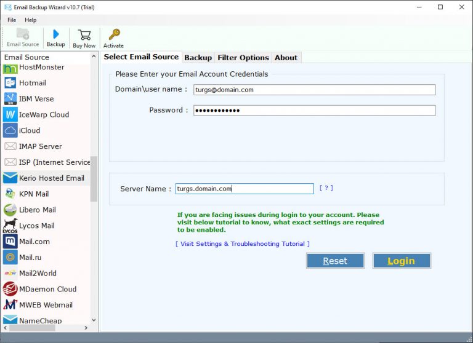Open the Buy Now shopping cart
This screenshot has height=343, width=473.
point(84,34)
